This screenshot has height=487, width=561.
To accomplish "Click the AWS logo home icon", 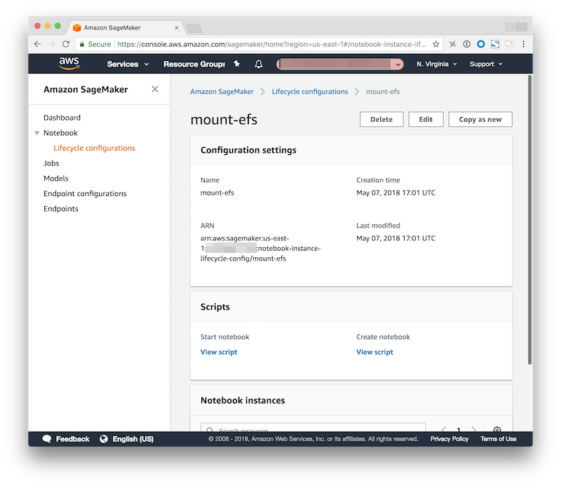I will coord(69,63).
